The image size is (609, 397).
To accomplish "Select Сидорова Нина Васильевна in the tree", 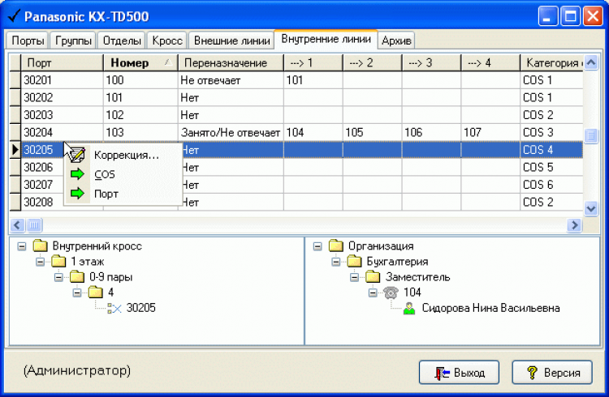I will click(x=491, y=308).
